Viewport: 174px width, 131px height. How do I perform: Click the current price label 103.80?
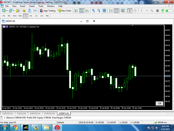167,76
